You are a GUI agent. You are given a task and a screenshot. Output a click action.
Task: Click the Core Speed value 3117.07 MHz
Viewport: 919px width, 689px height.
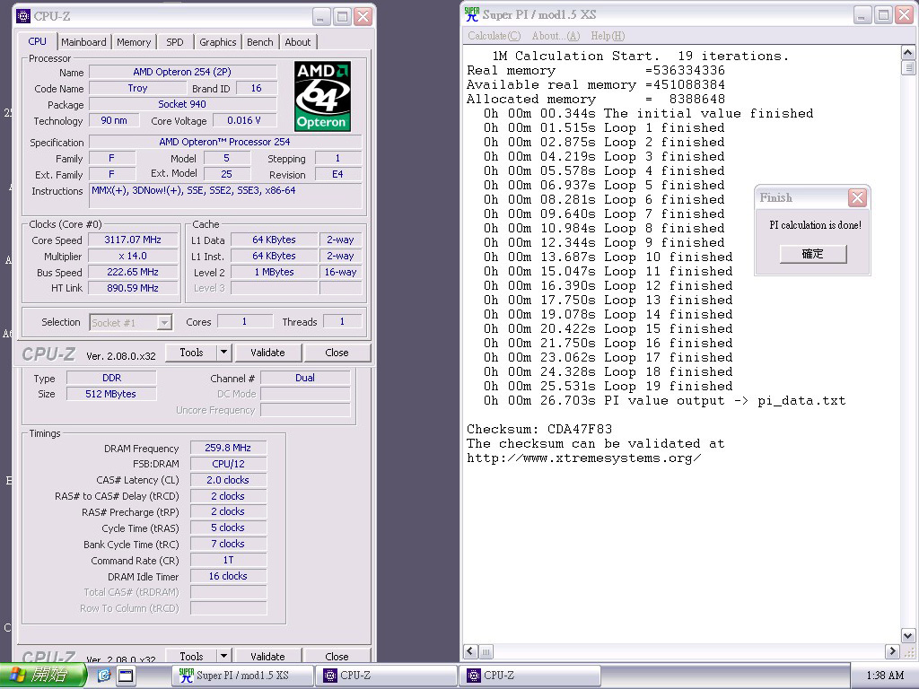[x=133, y=240]
